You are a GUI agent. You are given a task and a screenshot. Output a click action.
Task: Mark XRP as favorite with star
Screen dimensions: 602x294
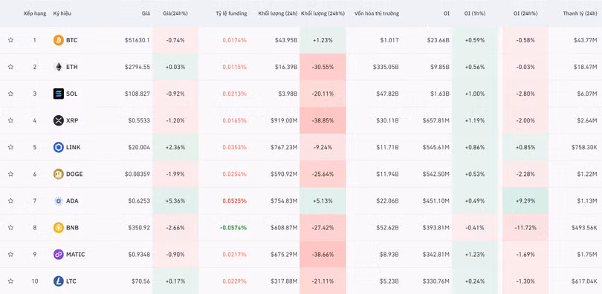(10, 120)
